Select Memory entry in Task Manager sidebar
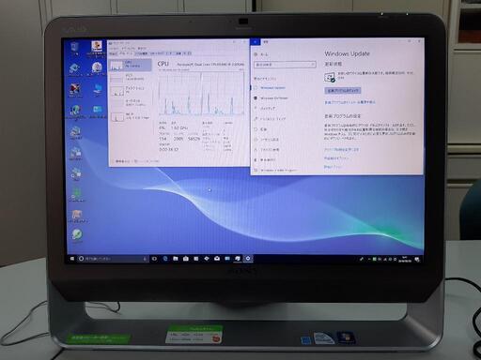 [x=131, y=78]
